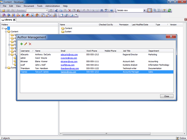Sort authors by Department column header
This screenshot has height=140, width=187.
pyautogui.click(x=160, y=51)
